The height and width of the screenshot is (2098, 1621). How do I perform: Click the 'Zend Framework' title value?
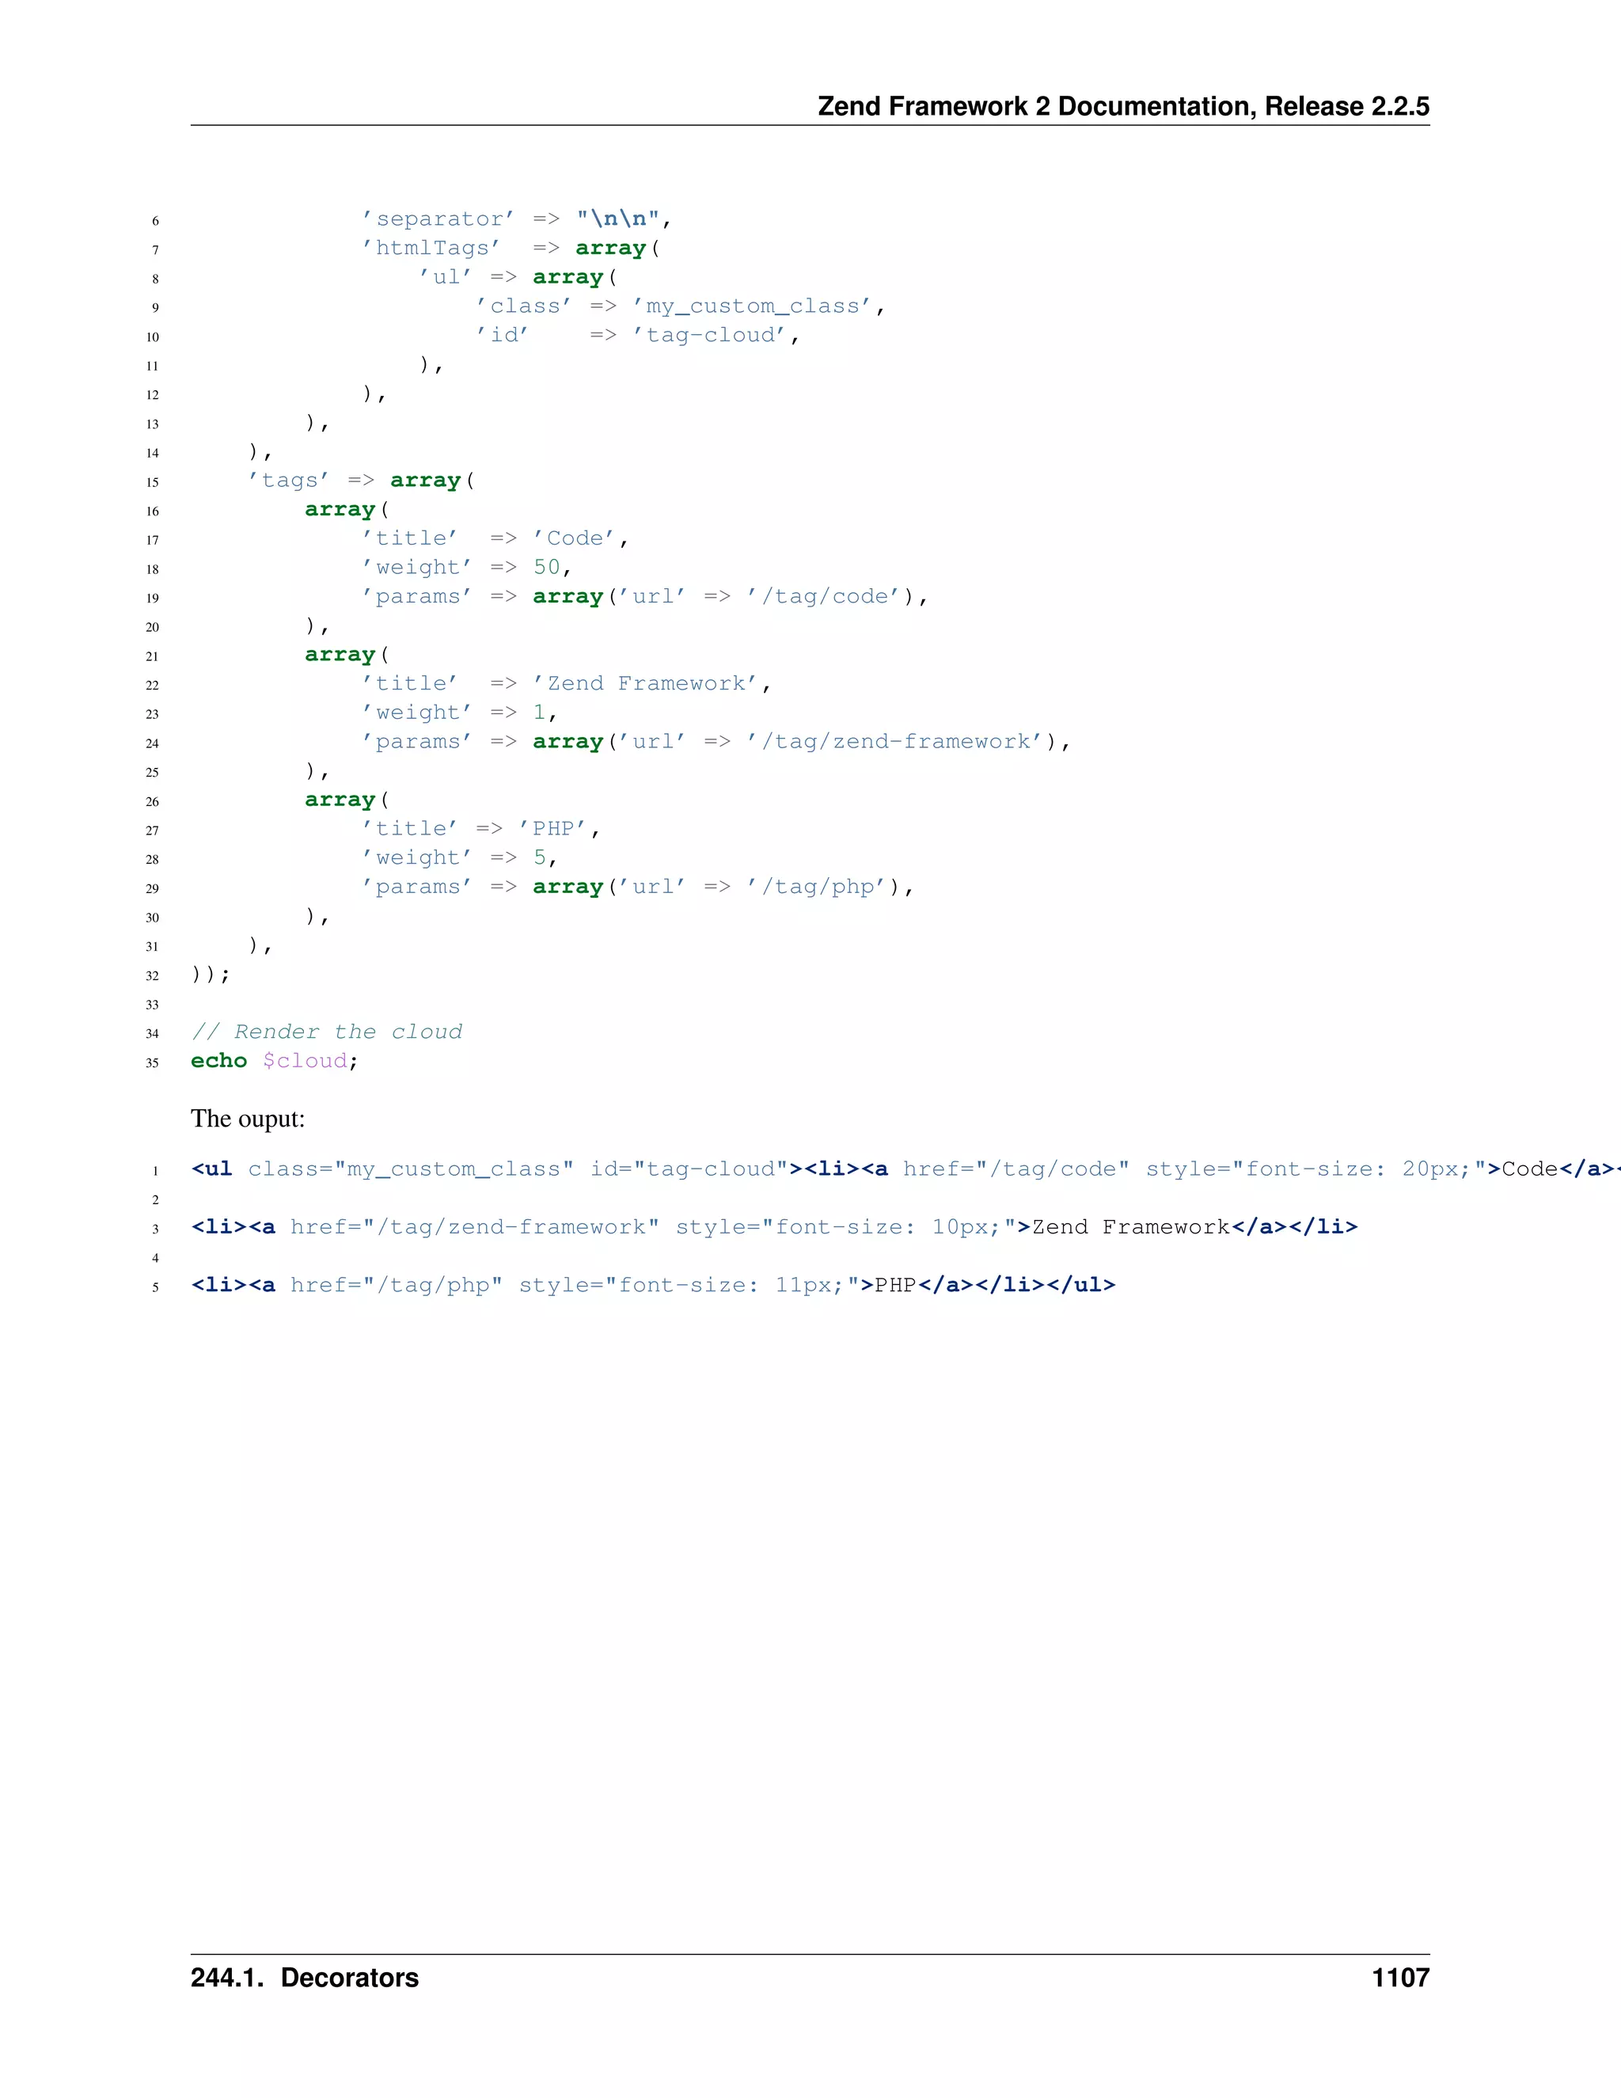(644, 683)
